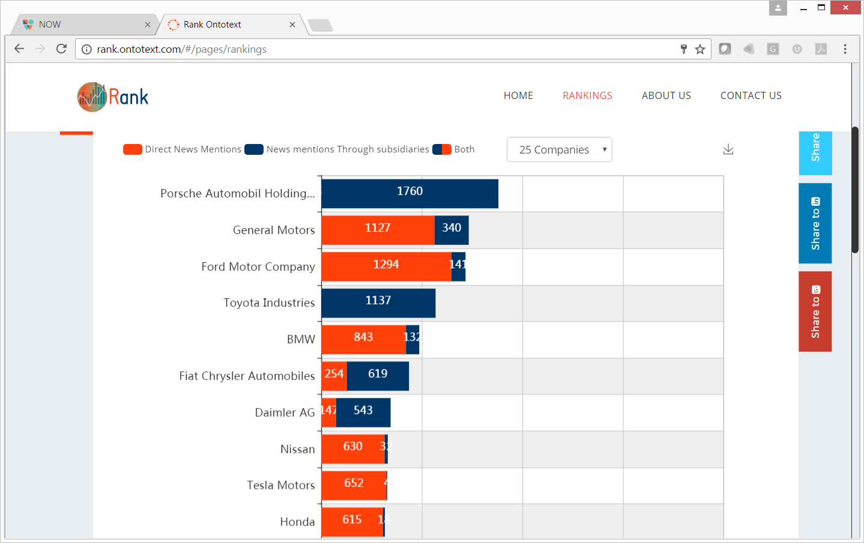The height and width of the screenshot is (543, 864).
Task: Click General Motors orange segment 1127
Action: point(378,230)
